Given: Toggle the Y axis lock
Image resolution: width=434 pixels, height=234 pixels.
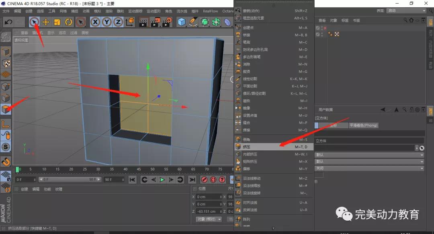Looking at the screenshot, I should point(107,22).
